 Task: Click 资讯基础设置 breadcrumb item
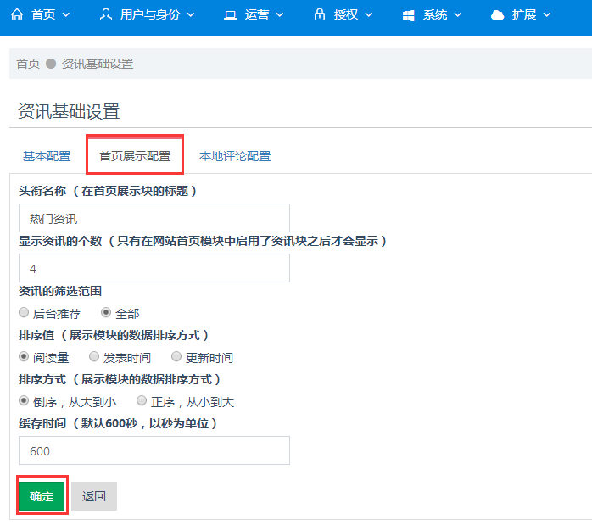98,64
